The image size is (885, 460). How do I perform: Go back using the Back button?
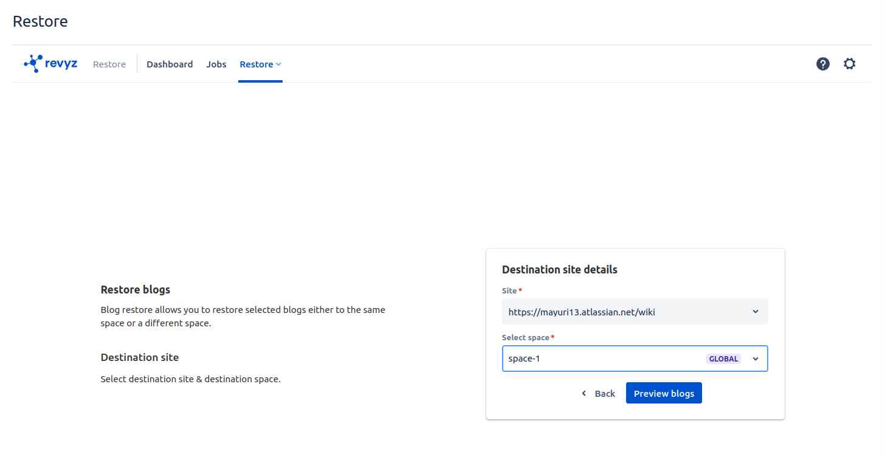604,394
